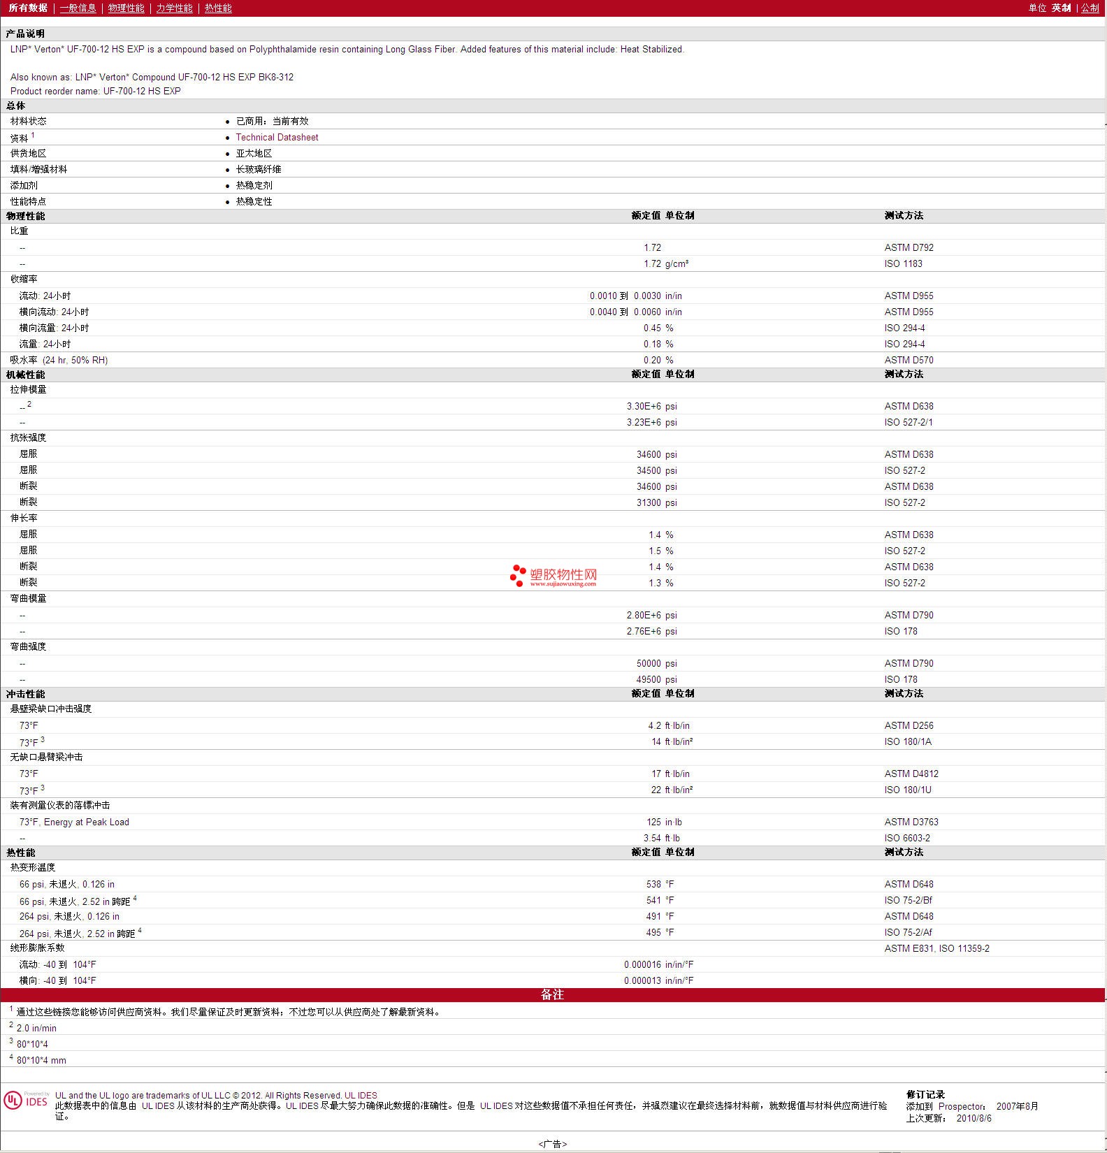The height and width of the screenshot is (1153, 1107).
Task: Select the 所有数据 tab
Action: point(28,8)
